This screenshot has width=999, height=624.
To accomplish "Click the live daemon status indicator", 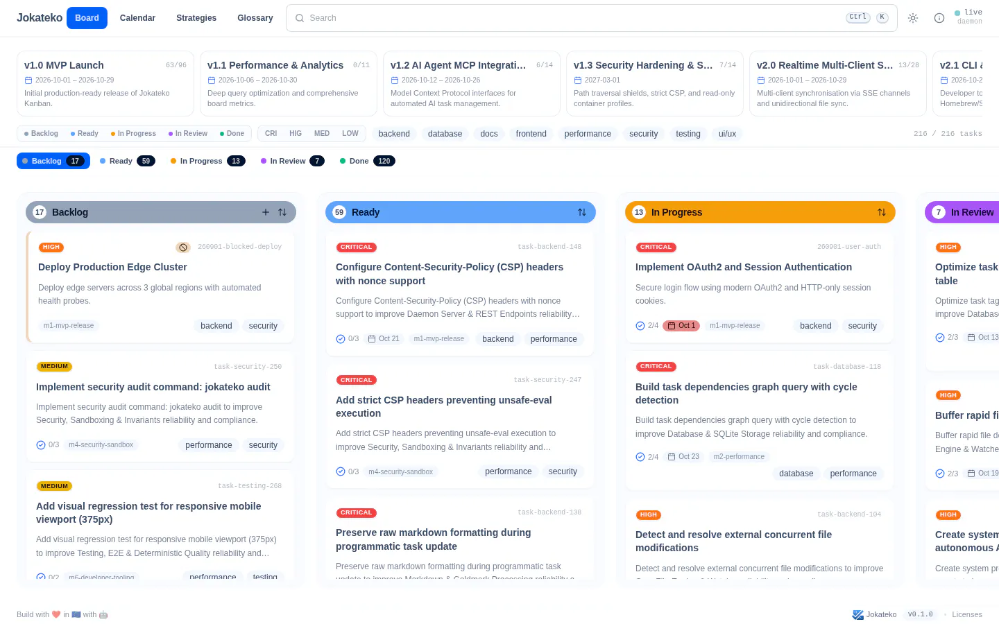I will [968, 17].
